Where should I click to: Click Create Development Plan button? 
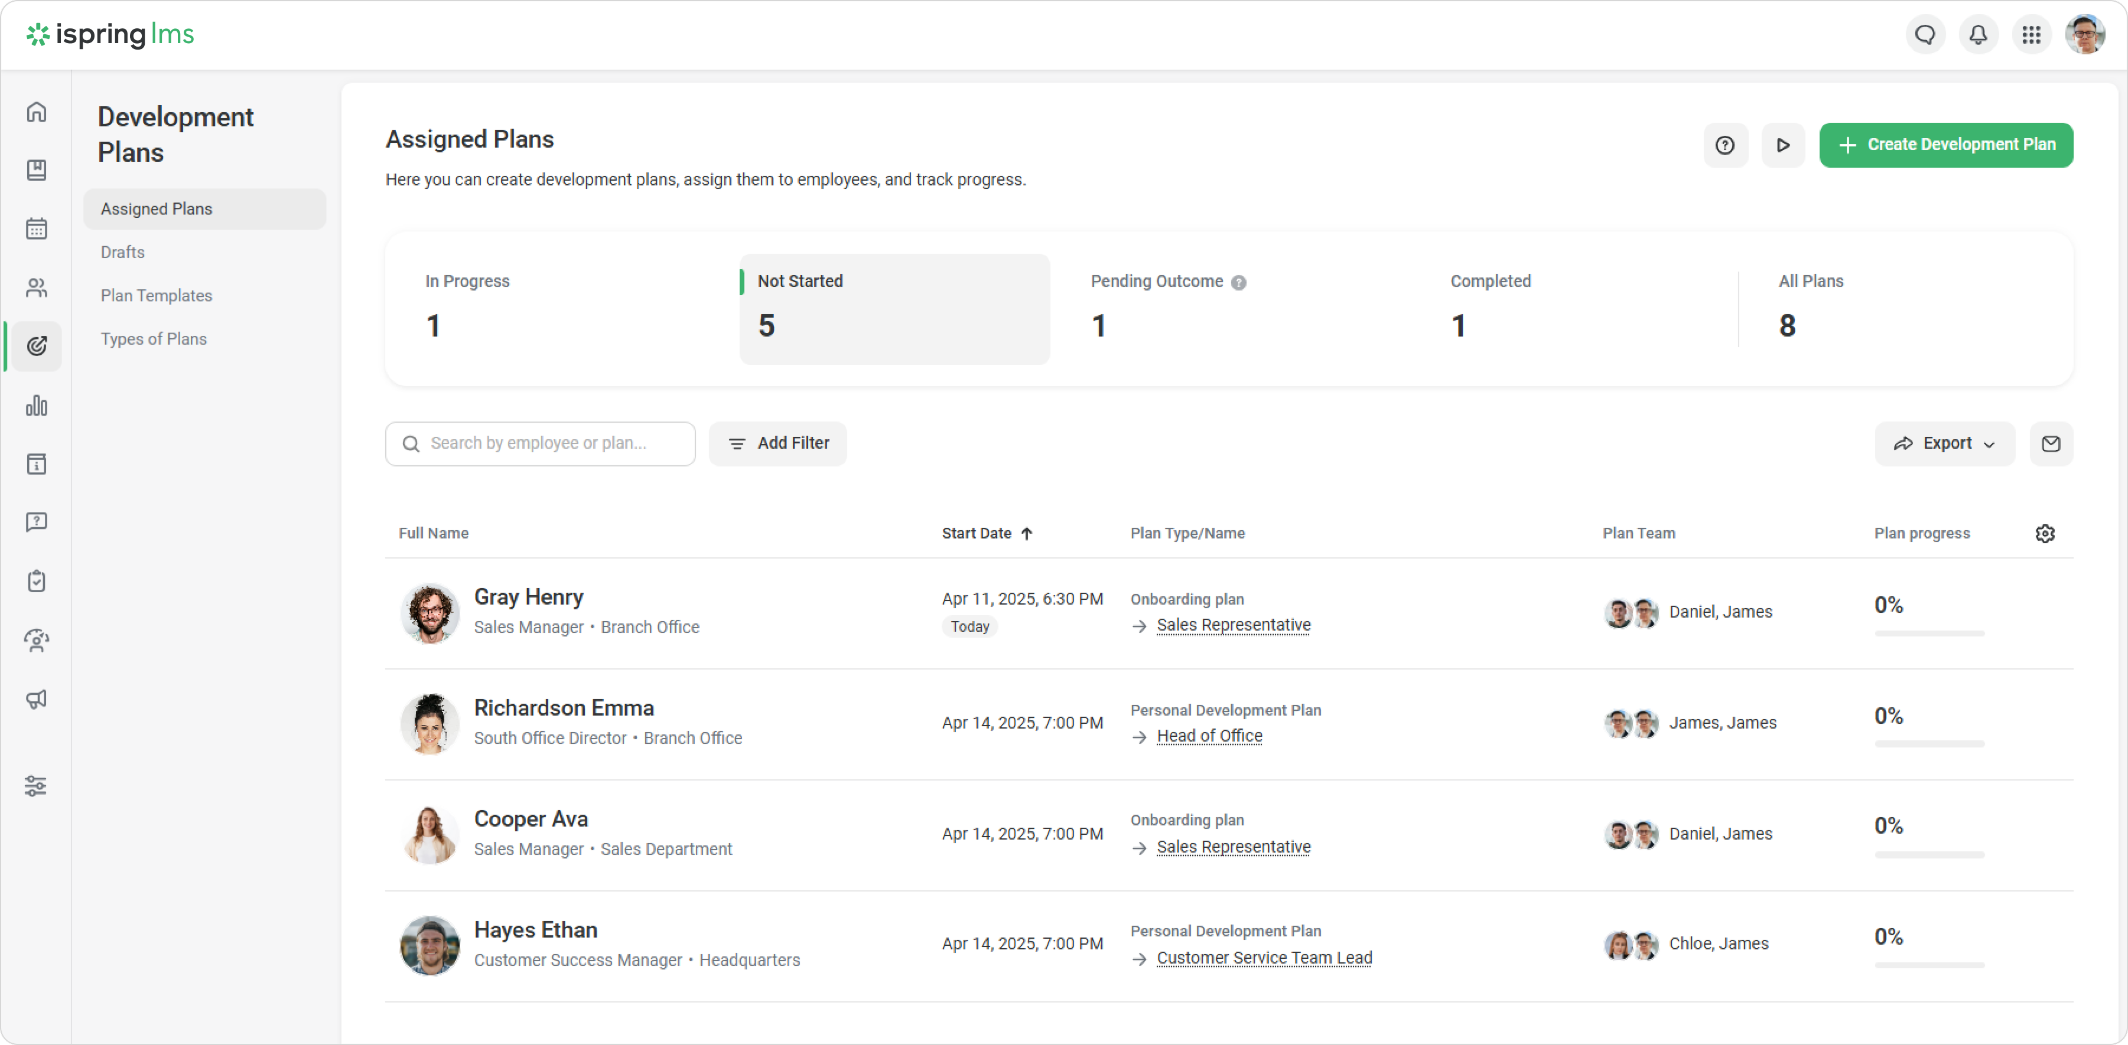pos(1945,145)
